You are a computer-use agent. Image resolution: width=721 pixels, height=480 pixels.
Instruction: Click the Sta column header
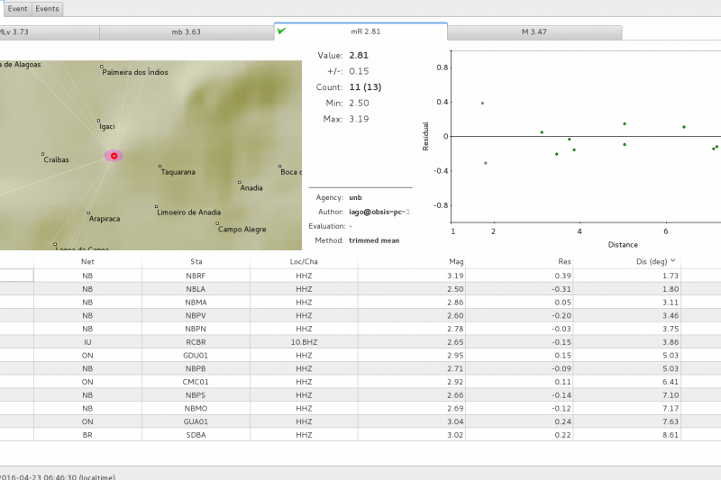pyautogui.click(x=196, y=261)
